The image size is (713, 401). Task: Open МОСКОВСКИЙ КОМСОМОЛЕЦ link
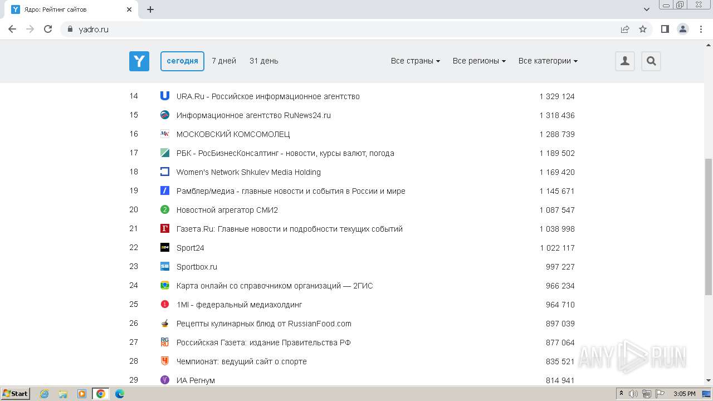[x=233, y=134]
